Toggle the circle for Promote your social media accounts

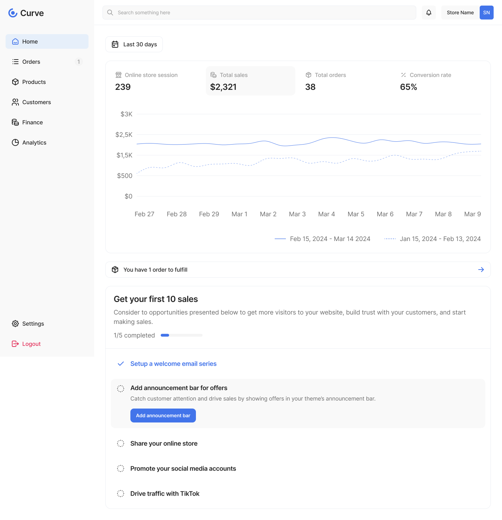coord(121,468)
